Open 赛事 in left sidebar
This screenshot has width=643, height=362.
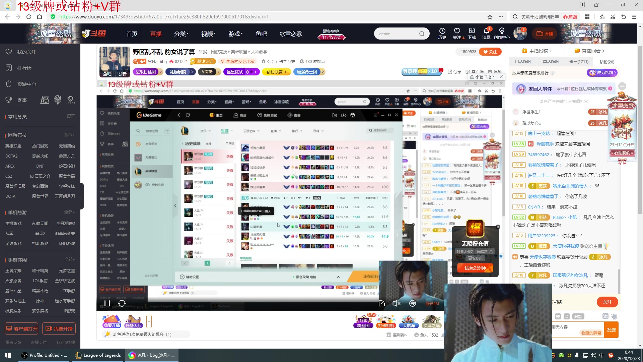click(x=22, y=100)
